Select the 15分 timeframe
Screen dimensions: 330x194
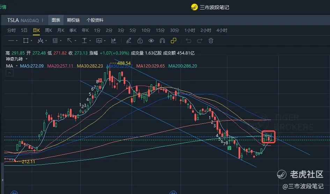(x=160, y=30)
